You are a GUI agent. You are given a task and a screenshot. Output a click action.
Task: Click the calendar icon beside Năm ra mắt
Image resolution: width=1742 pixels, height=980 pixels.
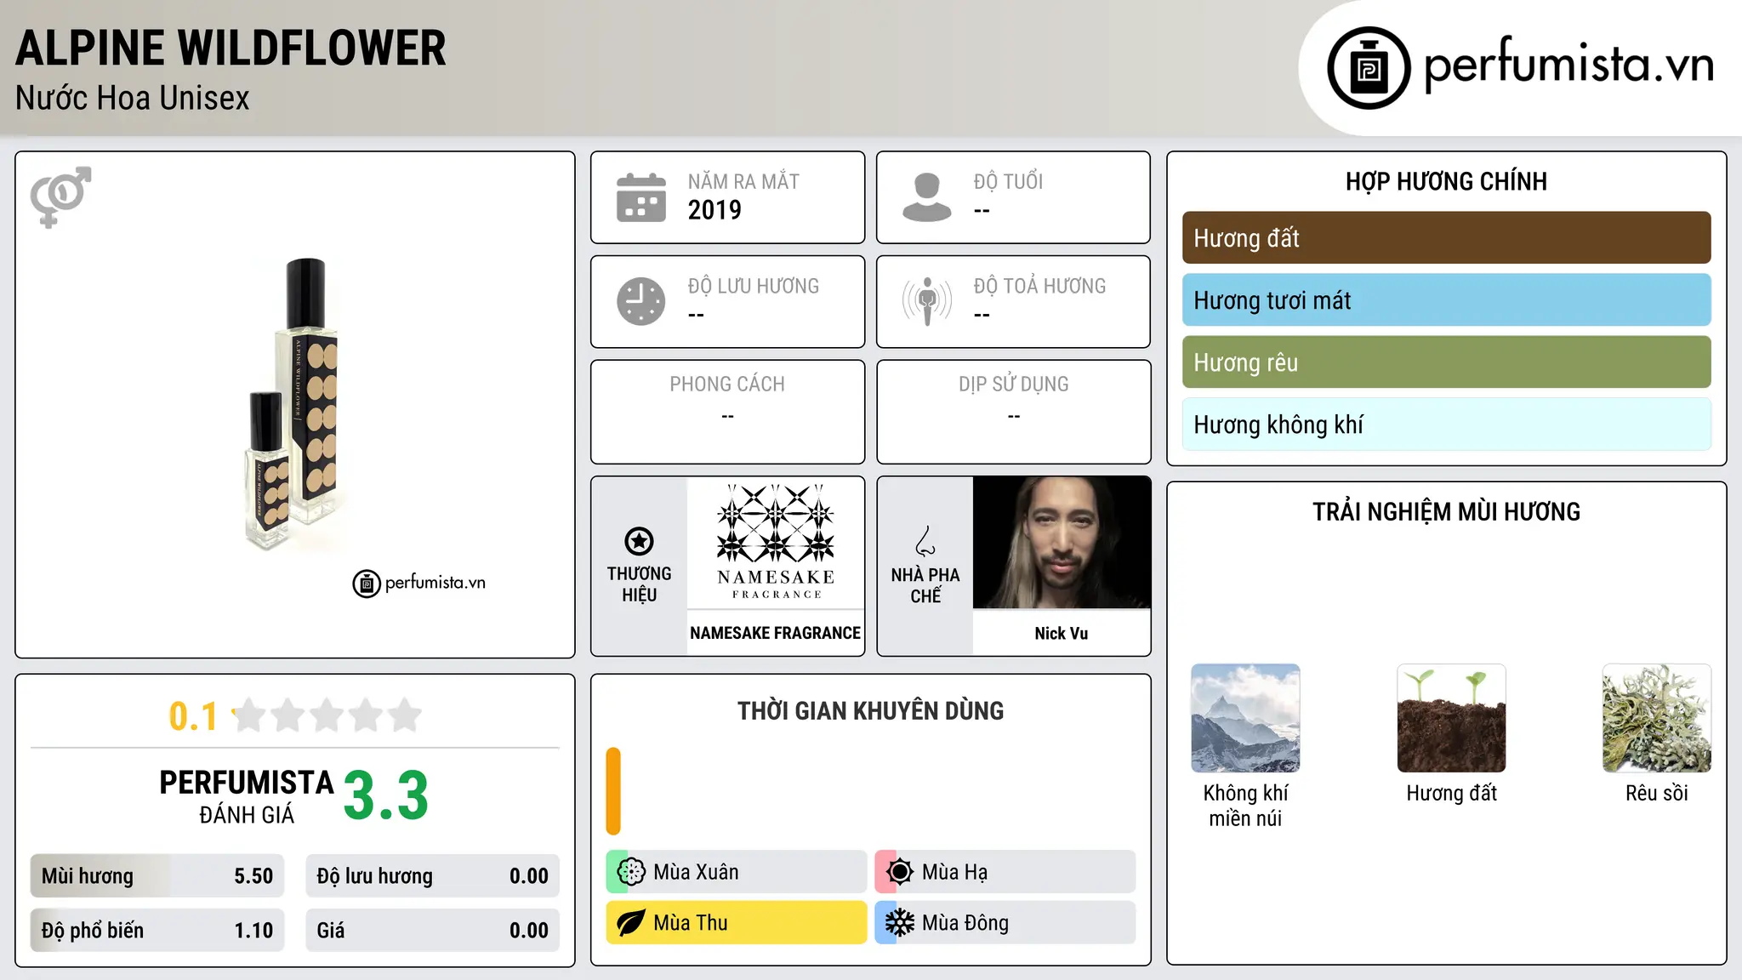[x=641, y=197]
